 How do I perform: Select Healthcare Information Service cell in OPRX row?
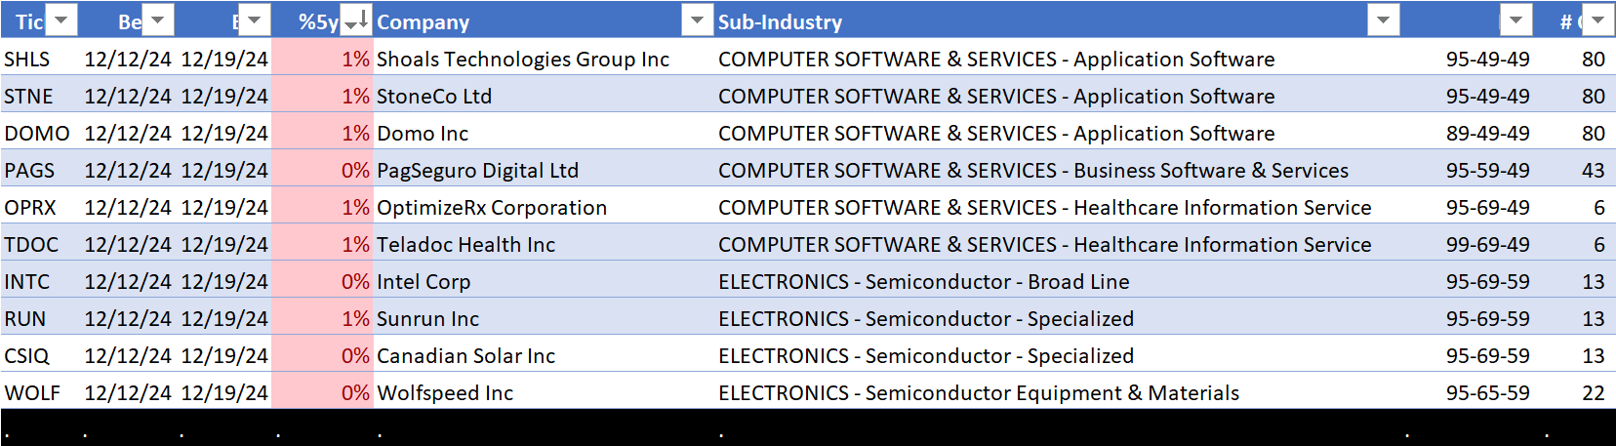(x=1045, y=207)
